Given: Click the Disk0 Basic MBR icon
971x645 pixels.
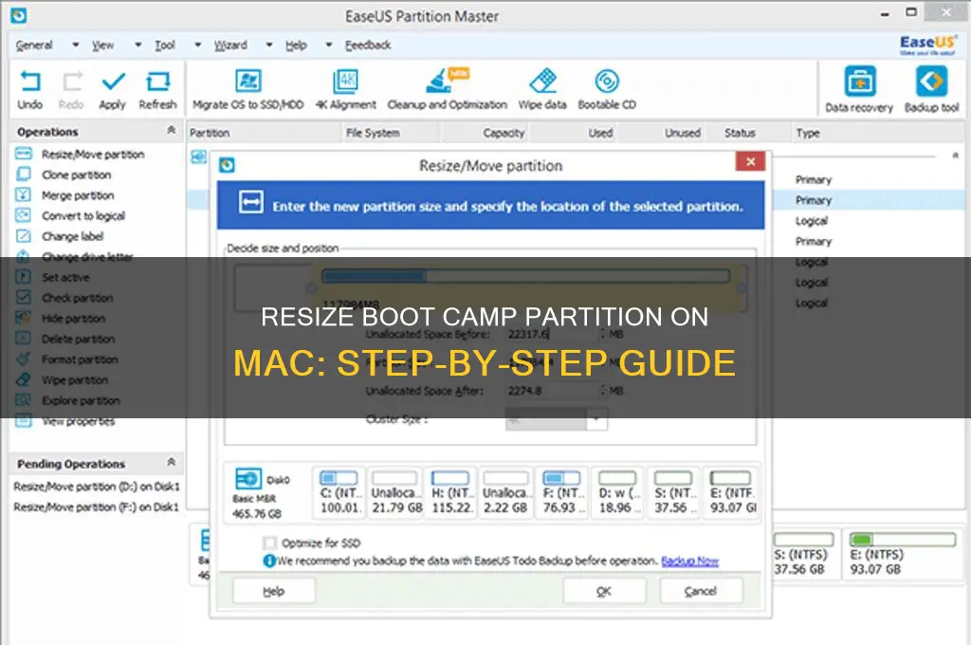Looking at the screenshot, I should click(248, 479).
